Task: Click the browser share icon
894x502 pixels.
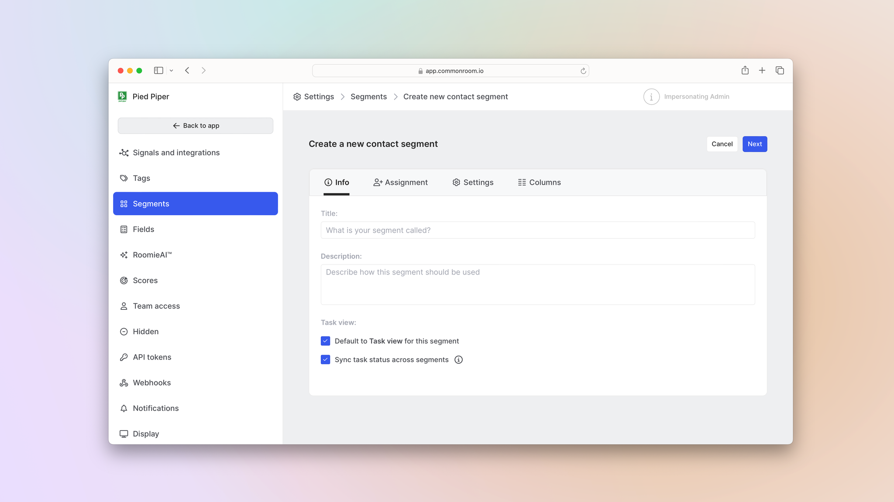Action: click(x=745, y=70)
